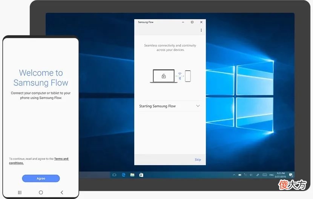The width and height of the screenshot is (313, 199).
Task: Maximize the Samsung Flow window
Action: pos(192,22)
